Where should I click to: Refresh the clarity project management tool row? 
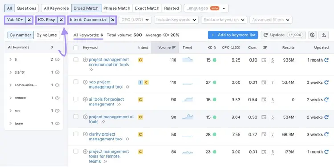coord(326,134)
